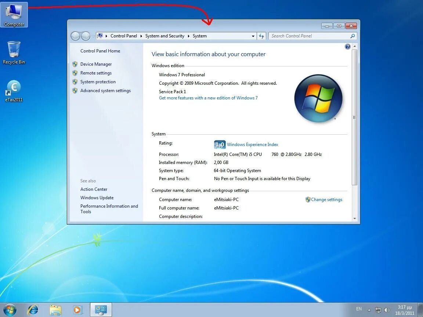Open the address bar history dropdown
423x317 pixels.
coord(253,36)
